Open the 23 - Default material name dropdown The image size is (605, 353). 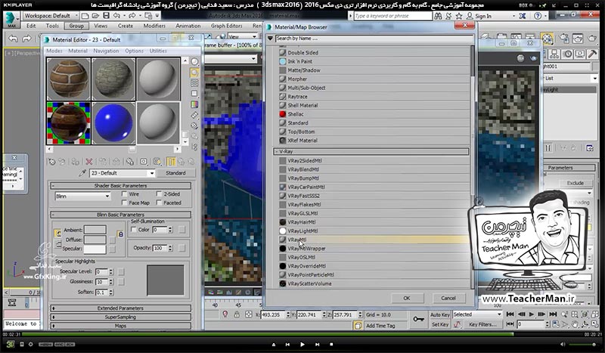(x=151, y=173)
